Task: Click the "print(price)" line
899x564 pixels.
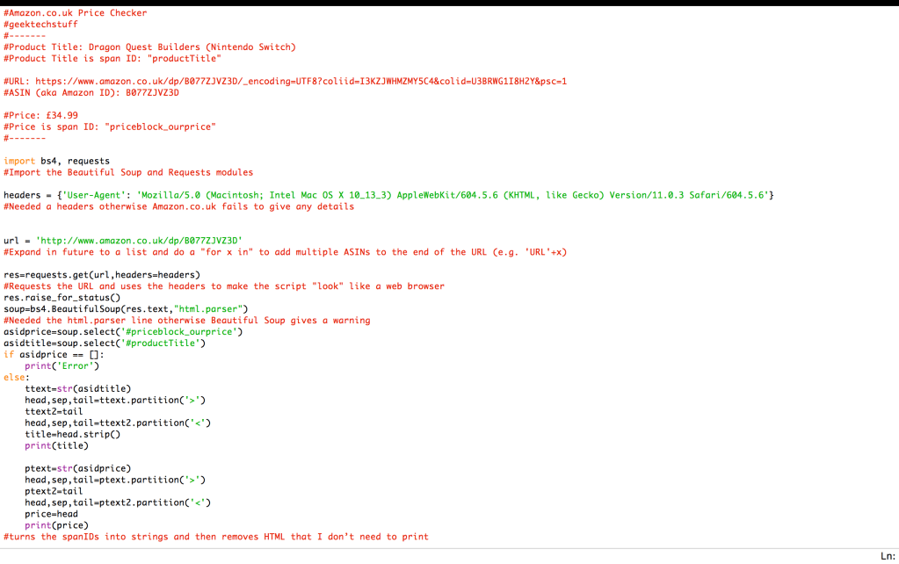Action: 56,525
